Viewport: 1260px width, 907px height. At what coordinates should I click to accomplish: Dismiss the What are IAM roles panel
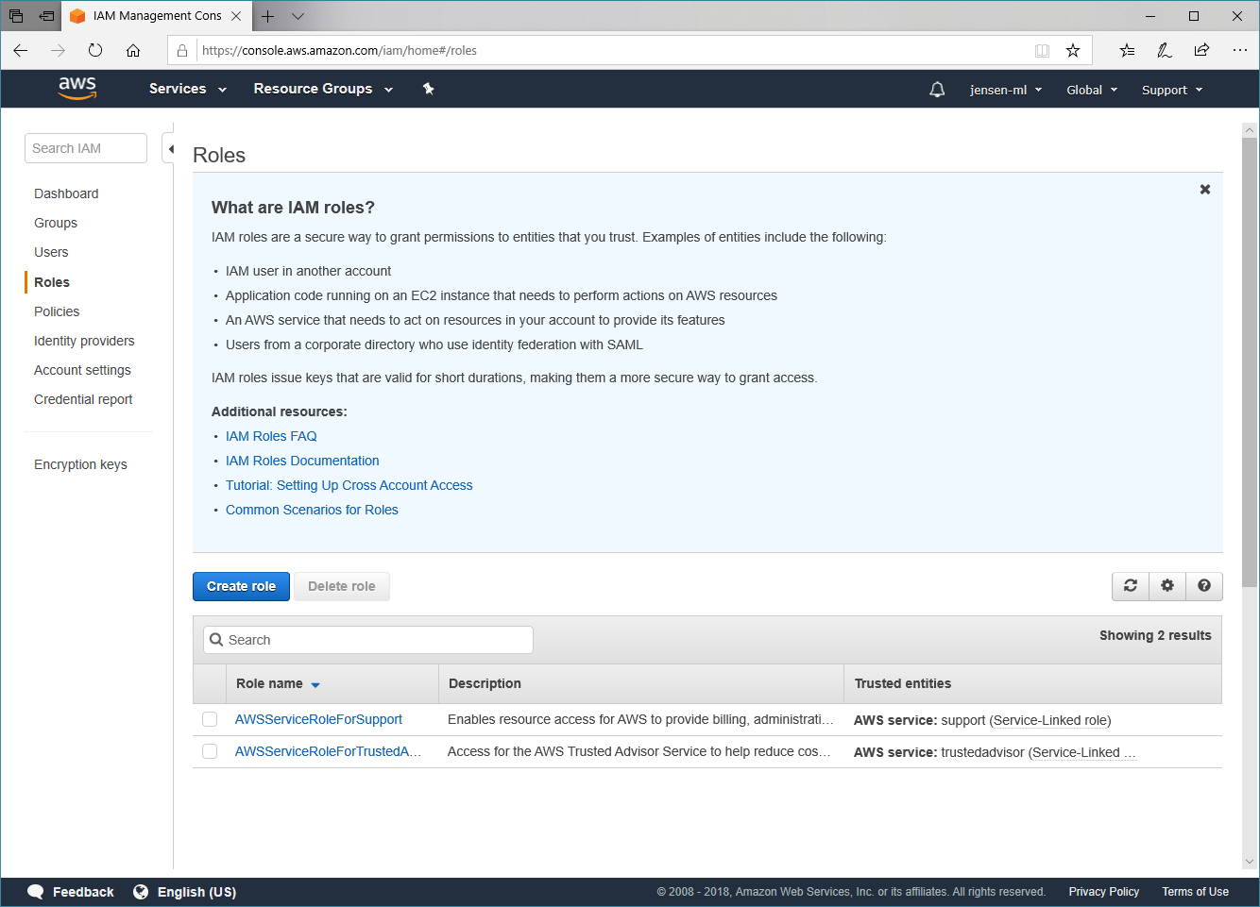1205,190
